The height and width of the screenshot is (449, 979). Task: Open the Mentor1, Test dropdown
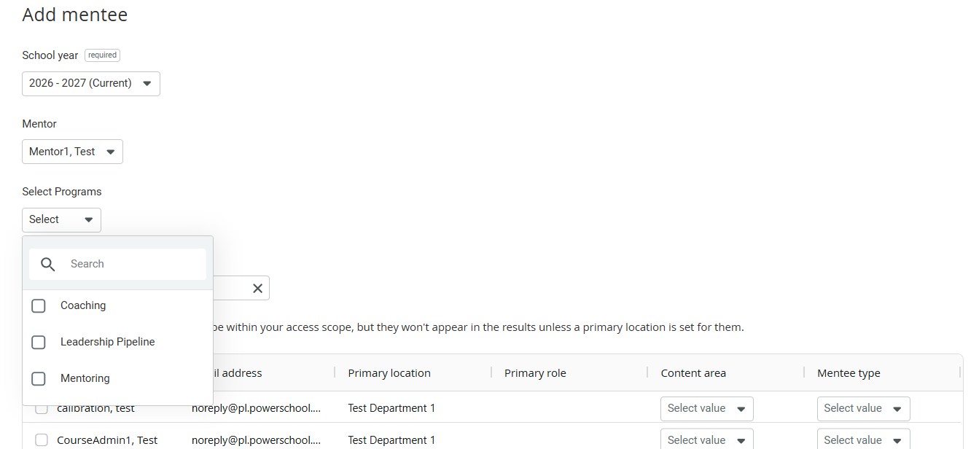click(72, 152)
